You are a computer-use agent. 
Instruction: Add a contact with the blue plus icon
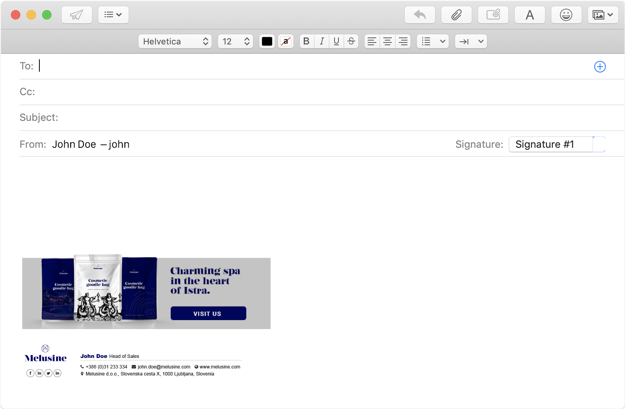[x=600, y=67]
